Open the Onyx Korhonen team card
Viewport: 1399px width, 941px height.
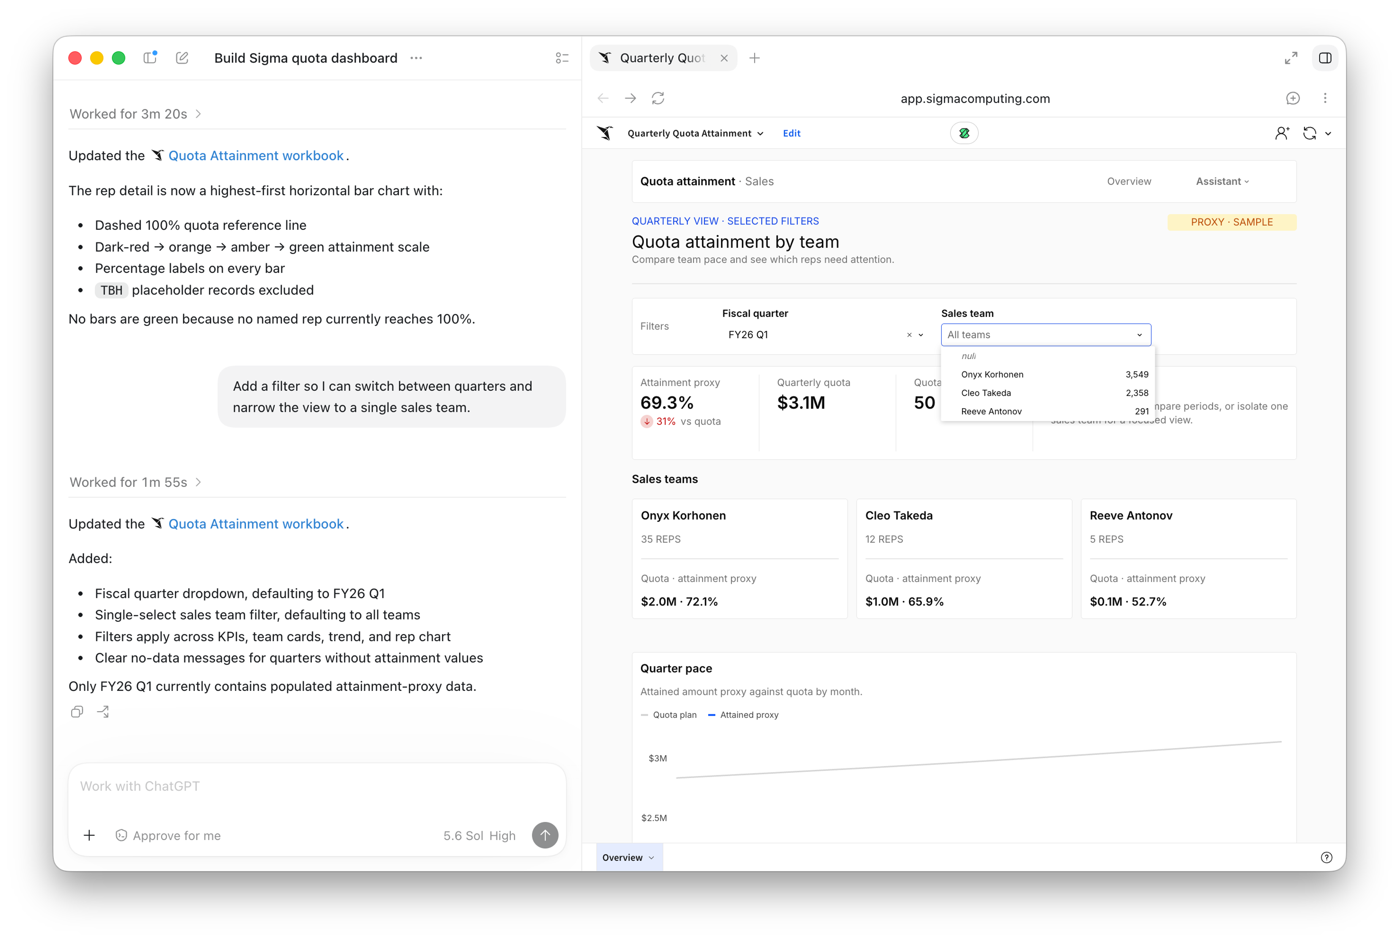[740, 559]
